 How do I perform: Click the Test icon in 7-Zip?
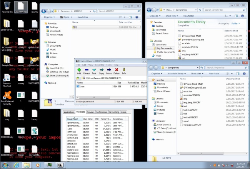pos(94,71)
